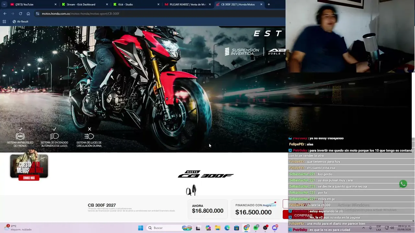Switch to the PULSAR NS400Z tab
The height and width of the screenshot is (233, 415).
pos(188,5)
